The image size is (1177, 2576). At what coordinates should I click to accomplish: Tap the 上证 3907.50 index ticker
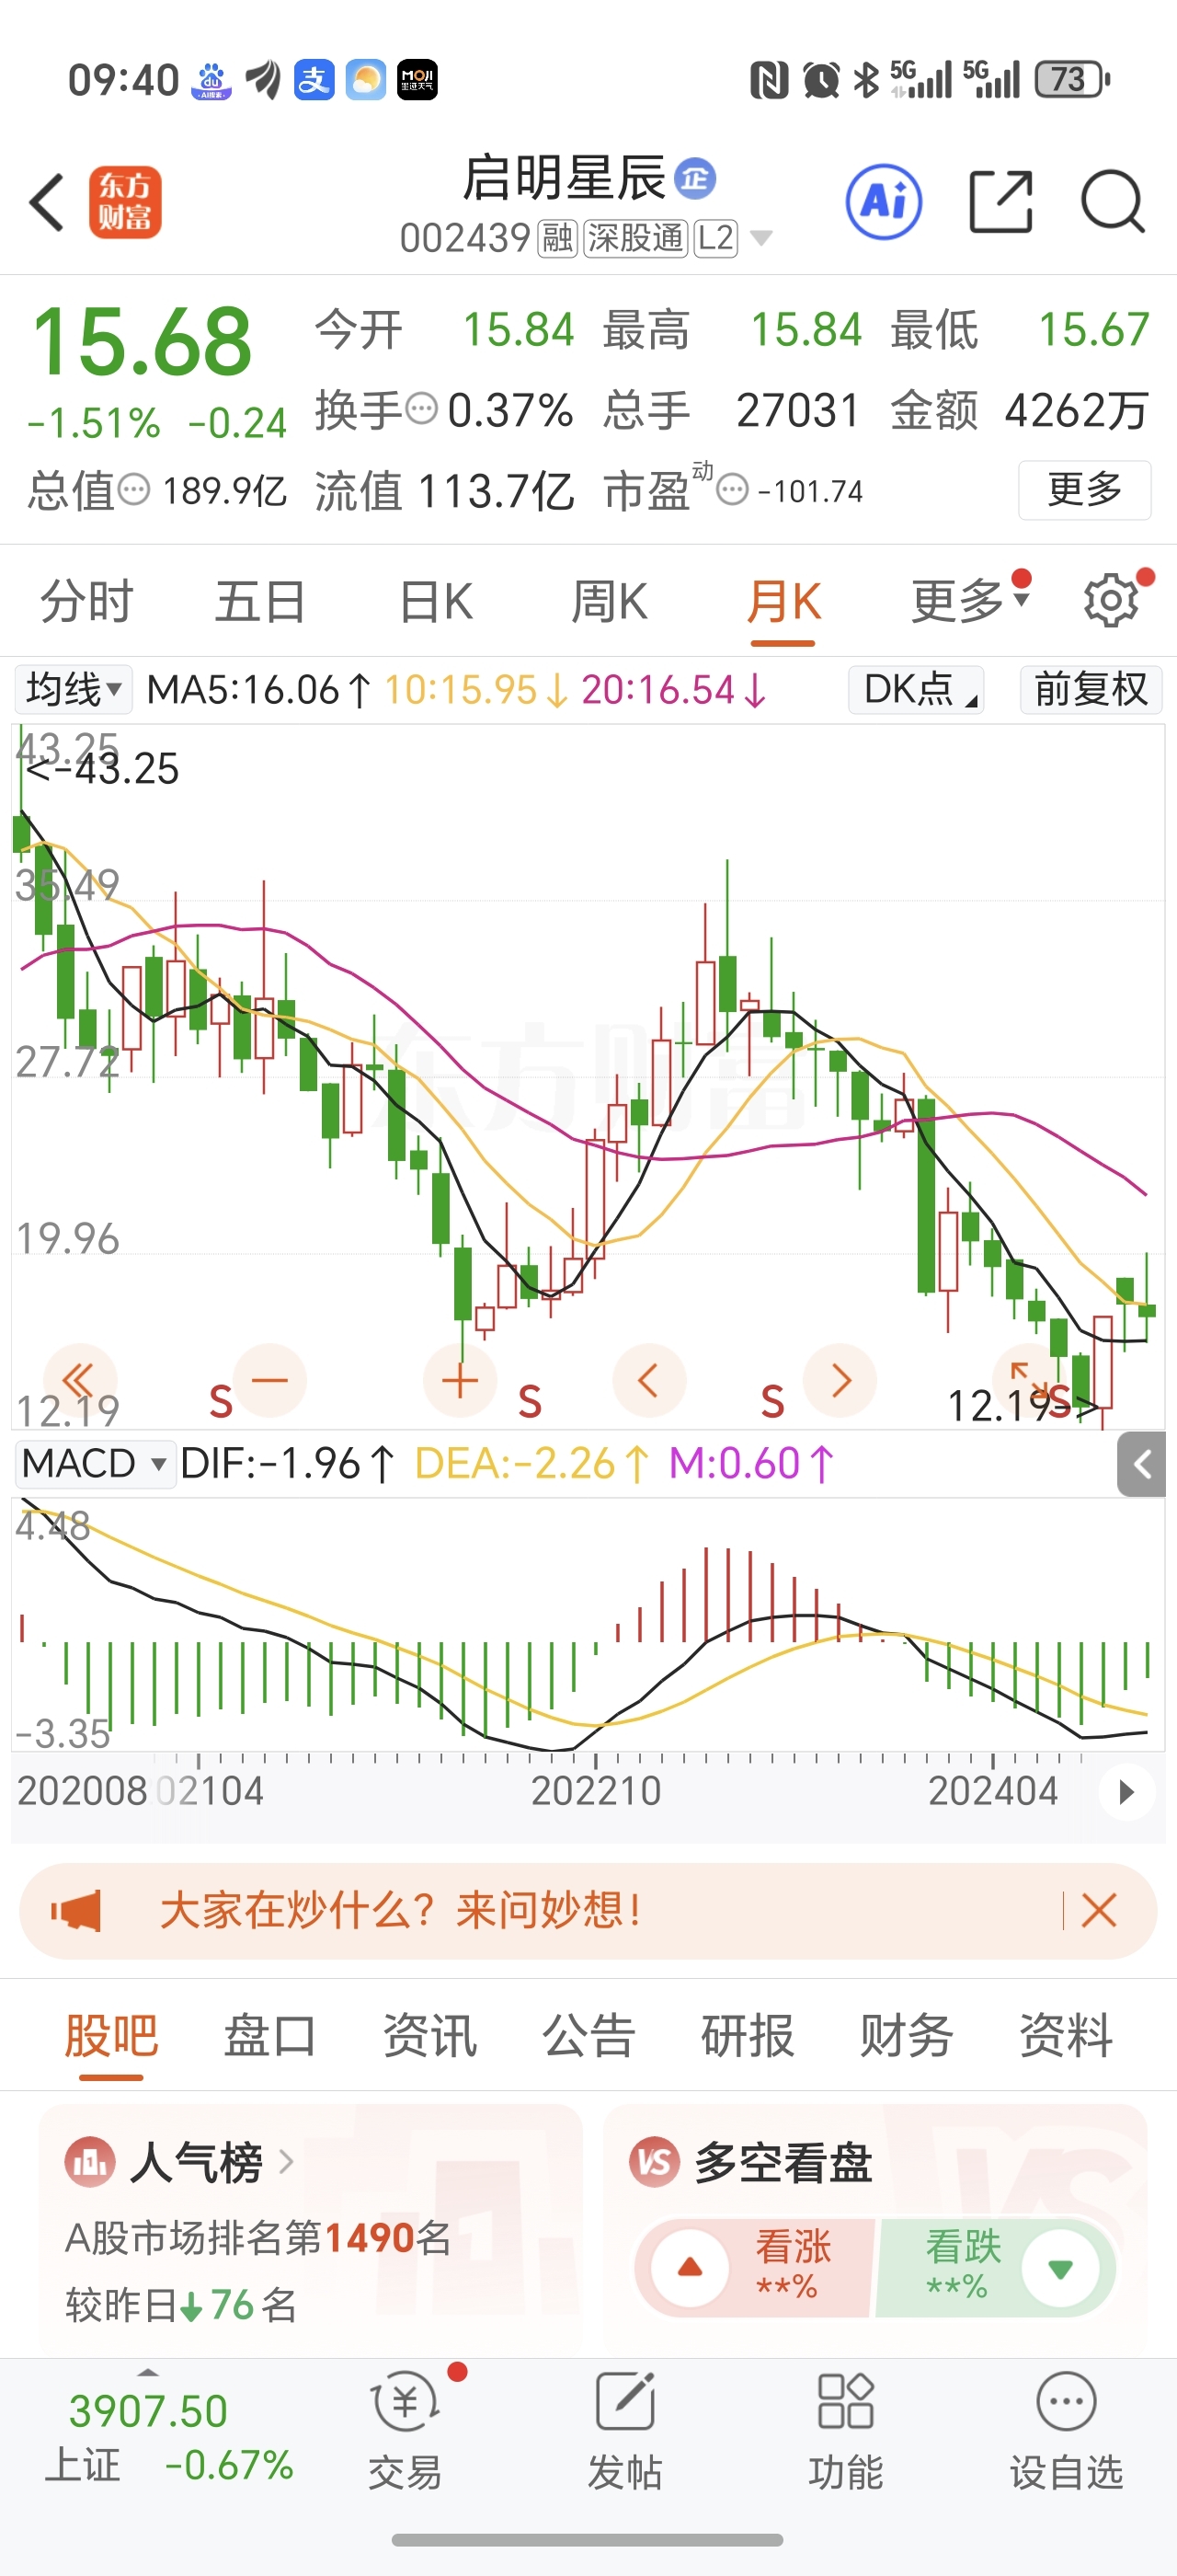(170, 2438)
